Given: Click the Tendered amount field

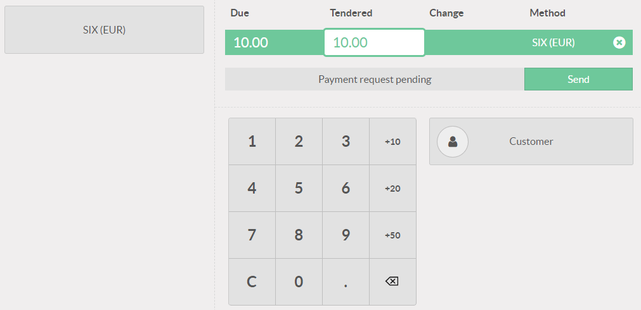Looking at the screenshot, I should coord(374,42).
